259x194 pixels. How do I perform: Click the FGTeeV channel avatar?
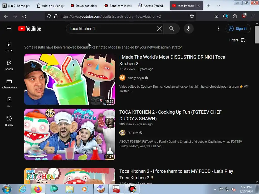[122, 133]
